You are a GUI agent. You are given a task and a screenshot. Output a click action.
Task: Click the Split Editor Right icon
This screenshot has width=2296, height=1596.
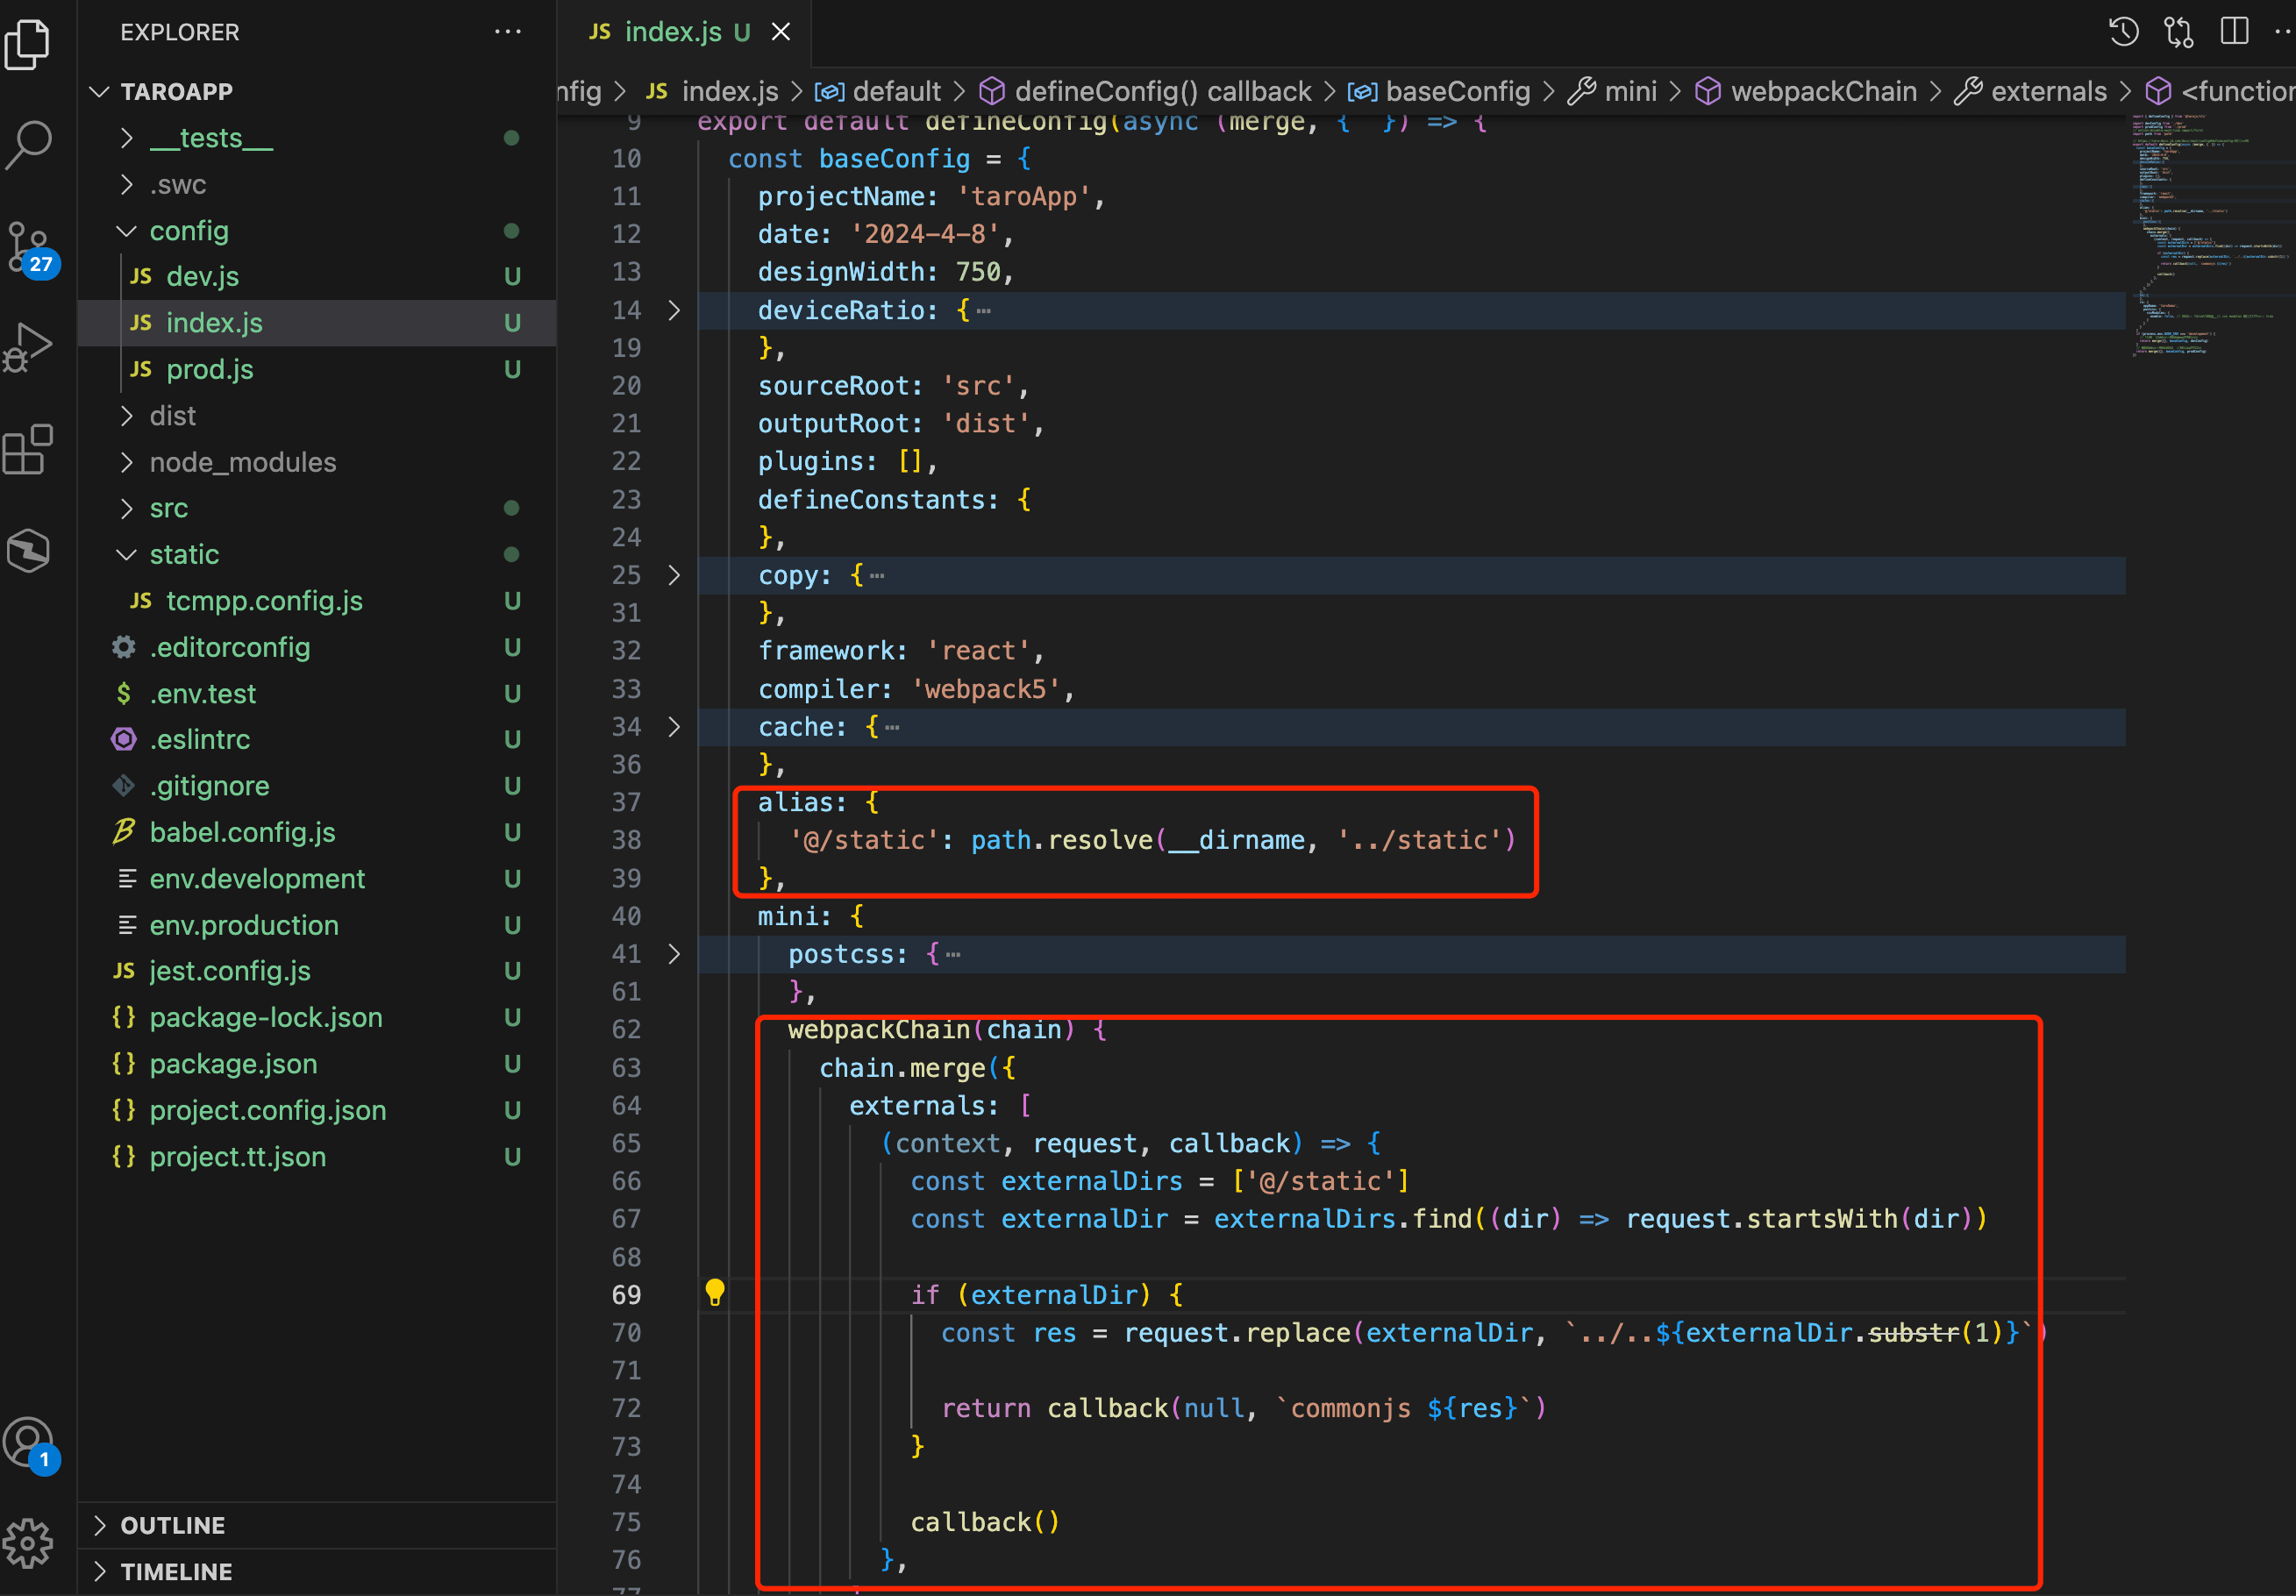(x=2234, y=32)
